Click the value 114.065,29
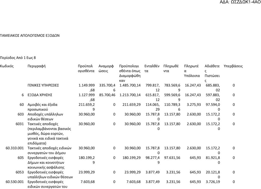 pos(153,107)
